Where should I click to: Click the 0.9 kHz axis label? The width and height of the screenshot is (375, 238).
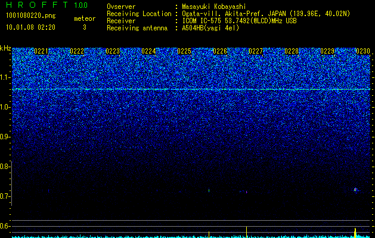click(5, 137)
